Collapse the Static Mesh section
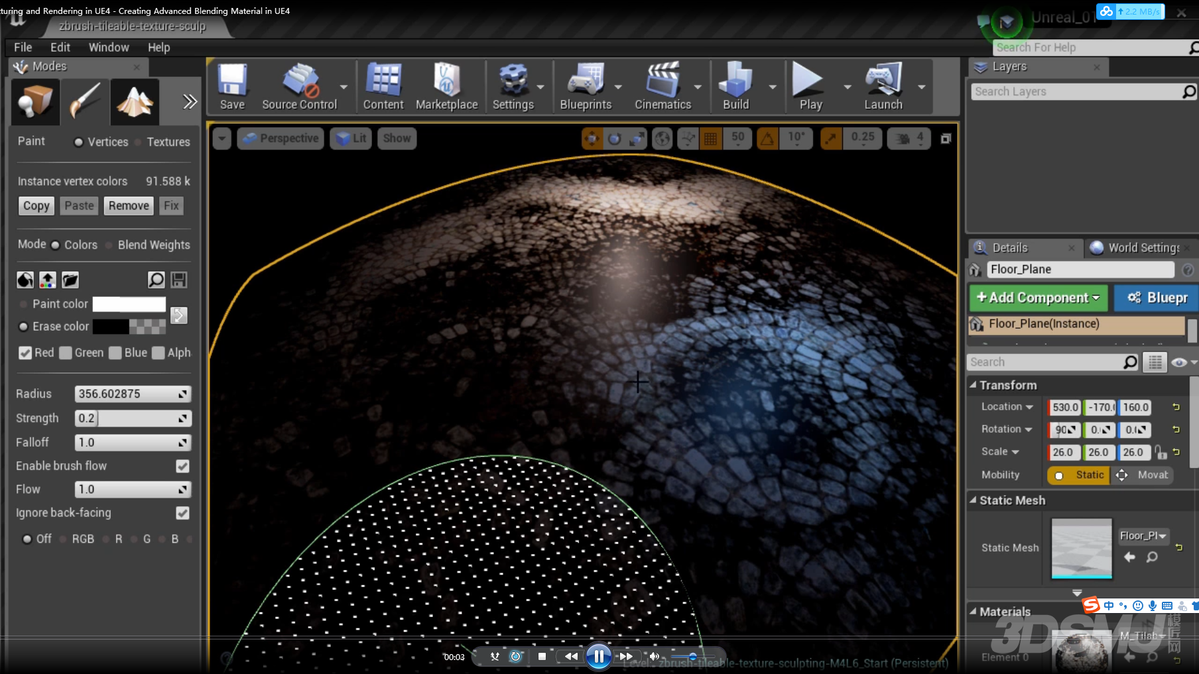1199x674 pixels. point(973,500)
